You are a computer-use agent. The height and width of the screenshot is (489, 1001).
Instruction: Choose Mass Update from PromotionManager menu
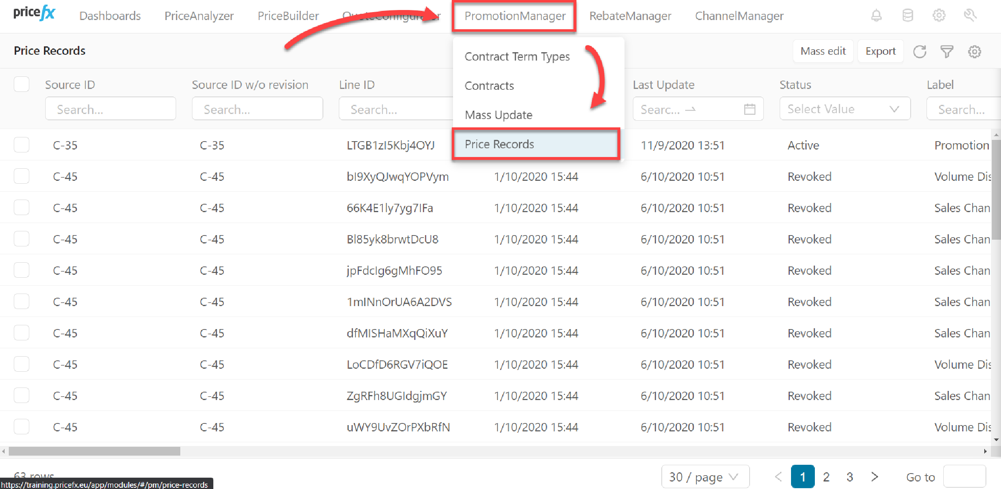498,115
